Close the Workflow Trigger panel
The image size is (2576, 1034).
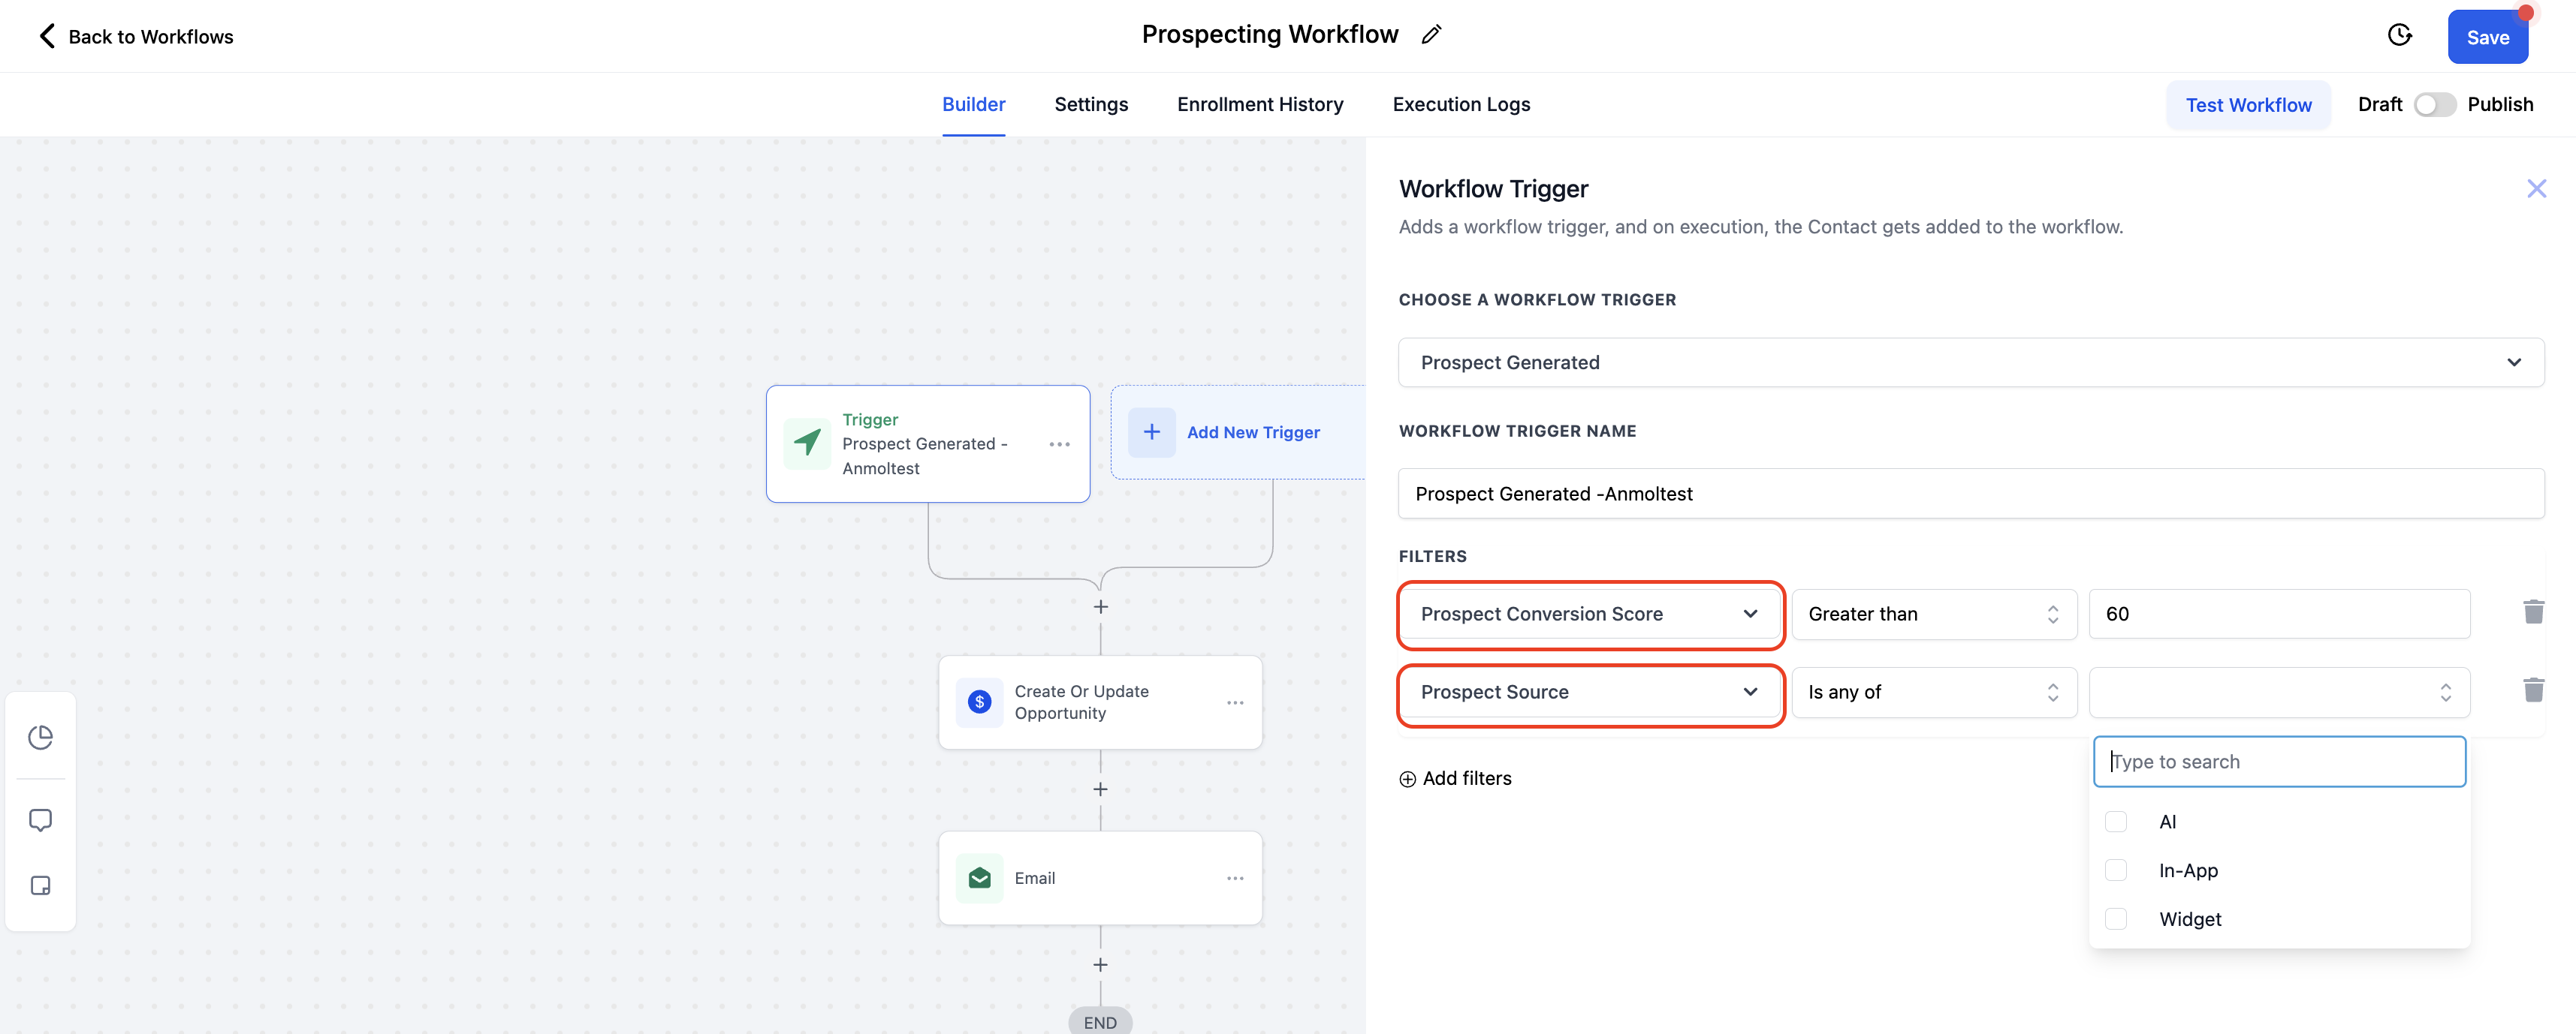pos(2536,189)
